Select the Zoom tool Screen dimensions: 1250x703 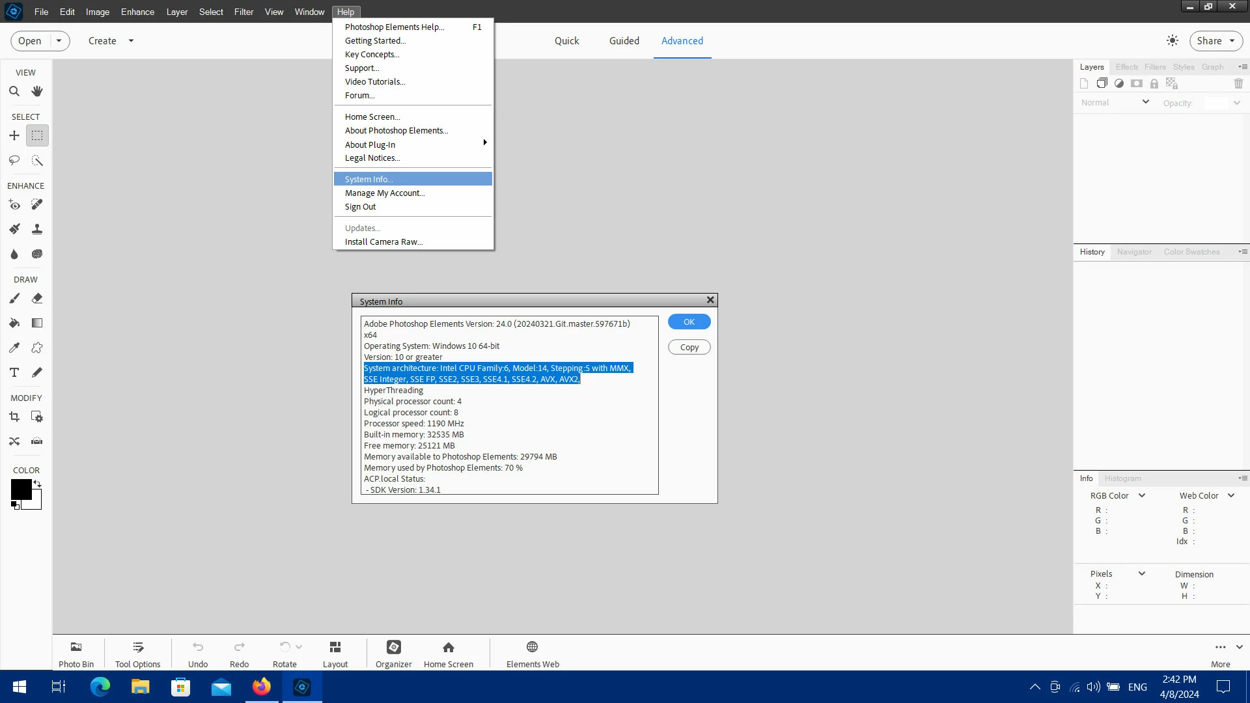(x=14, y=91)
